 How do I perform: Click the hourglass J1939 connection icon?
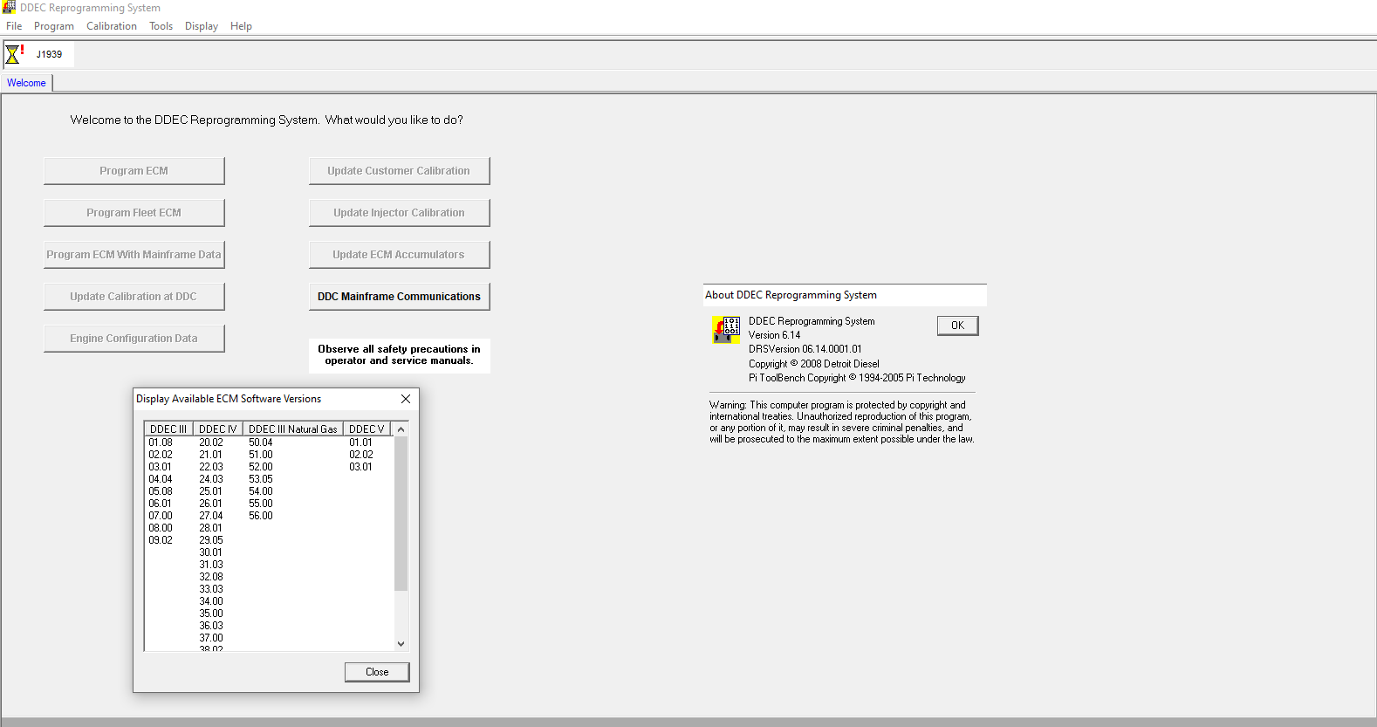[x=14, y=54]
